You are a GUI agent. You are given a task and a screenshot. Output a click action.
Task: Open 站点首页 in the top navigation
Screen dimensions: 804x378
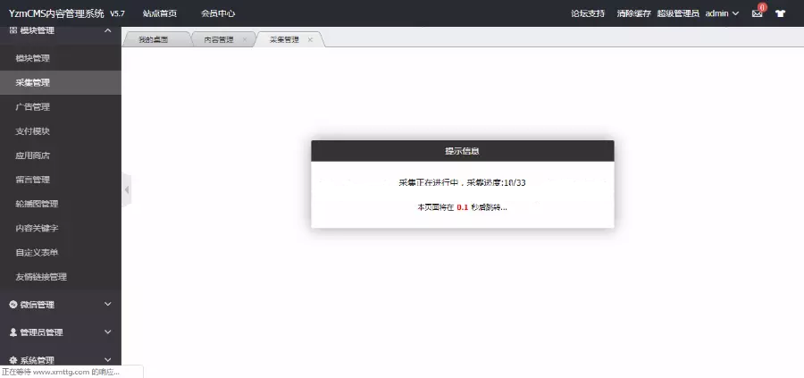tap(160, 13)
